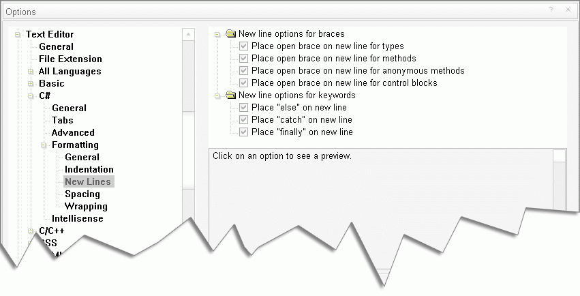Open the Spacing formatting page

pyautogui.click(x=82, y=194)
